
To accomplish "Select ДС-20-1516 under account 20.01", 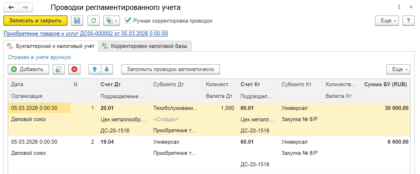I will 123,131.
